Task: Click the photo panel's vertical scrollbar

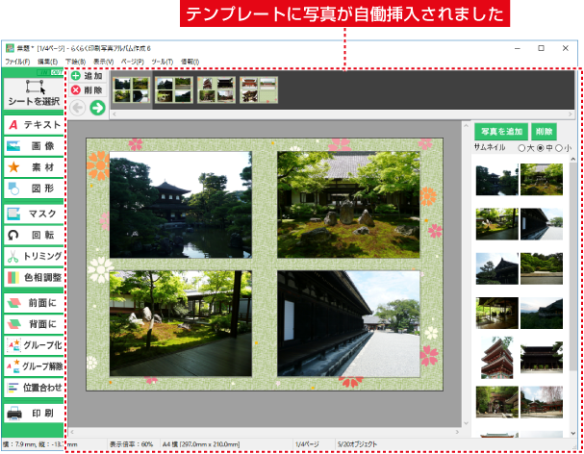Action: point(574,289)
